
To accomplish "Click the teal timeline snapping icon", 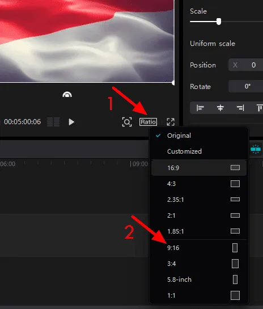I will point(256,149).
